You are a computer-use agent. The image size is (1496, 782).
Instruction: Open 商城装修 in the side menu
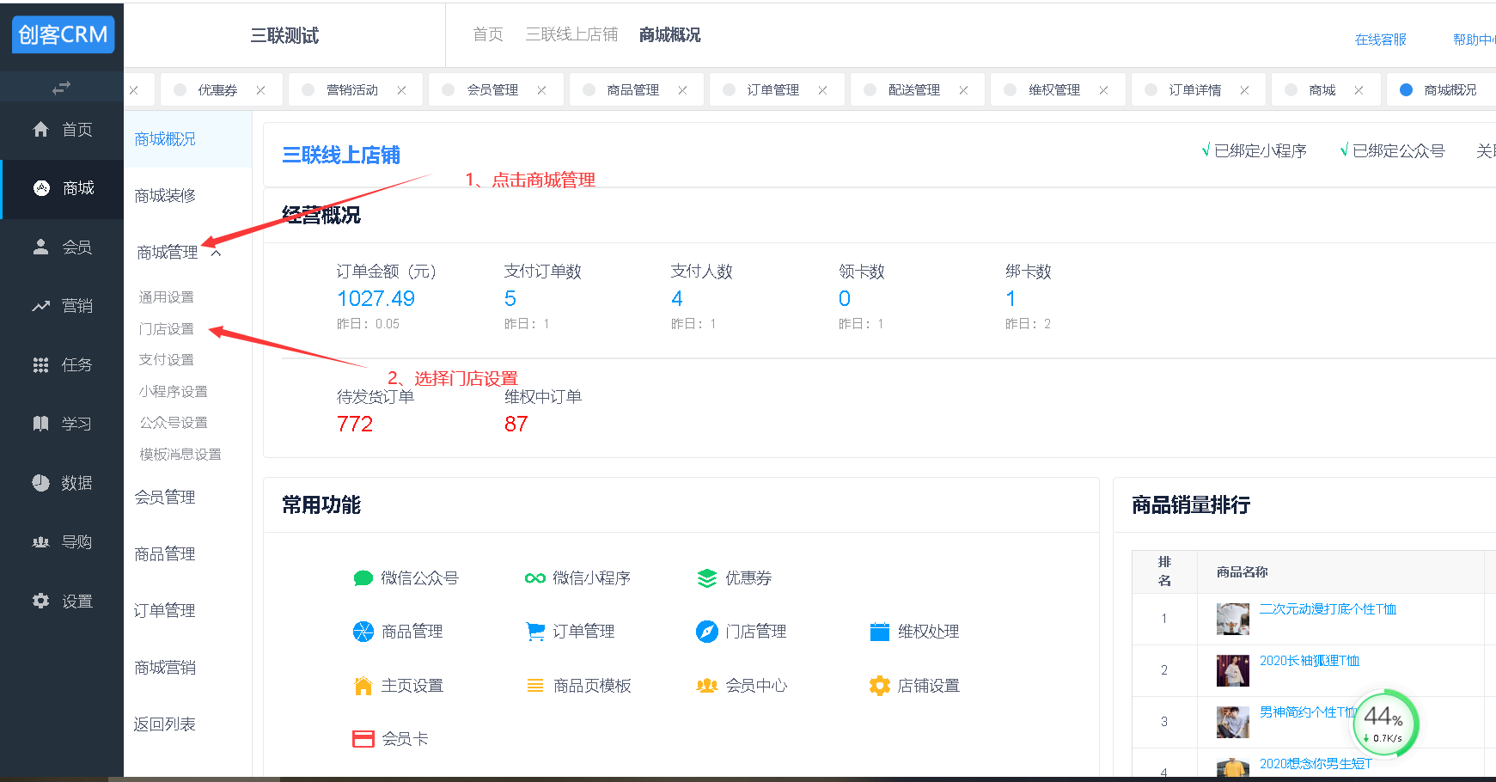(165, 196)
